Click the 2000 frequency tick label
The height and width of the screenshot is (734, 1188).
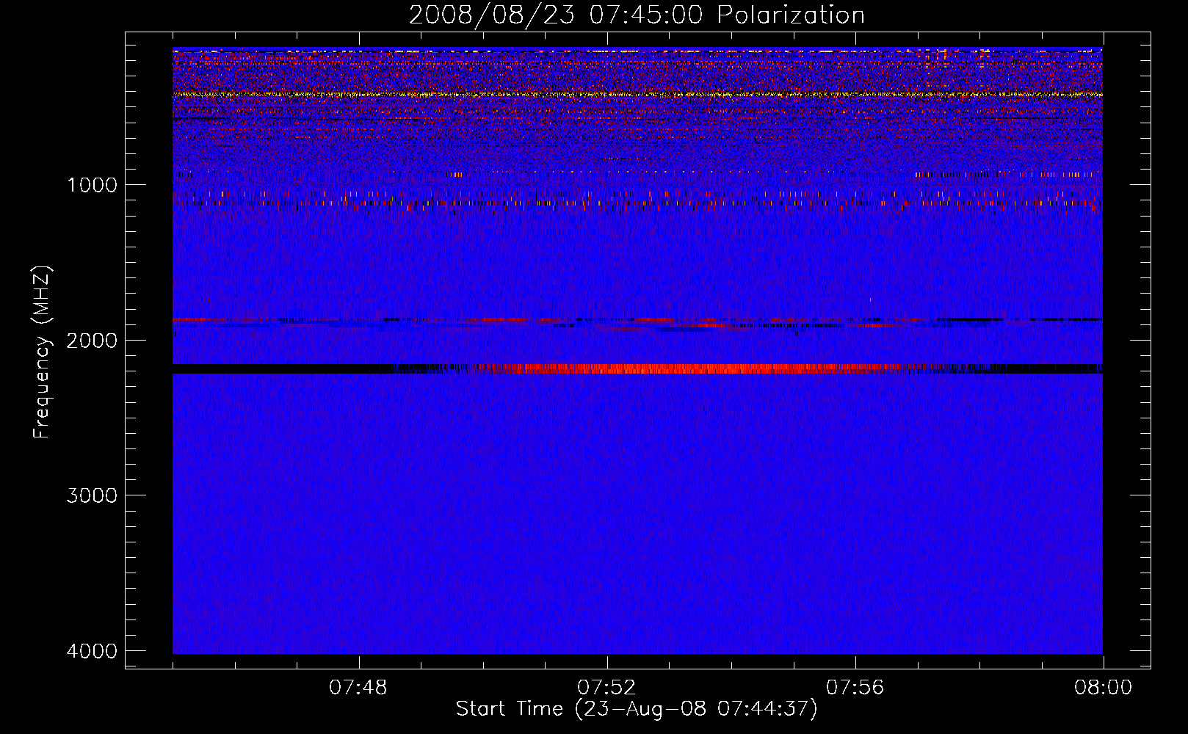[92, 341]
